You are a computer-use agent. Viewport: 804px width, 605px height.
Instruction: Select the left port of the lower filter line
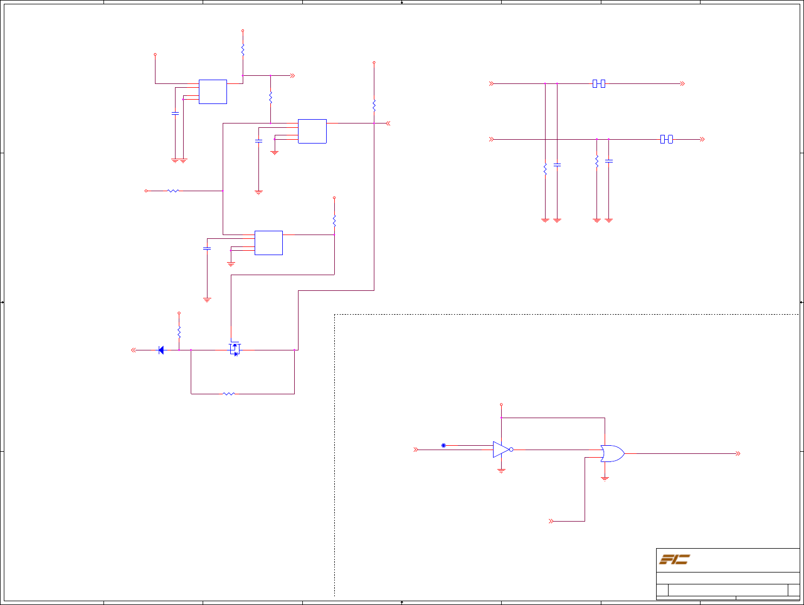point(491,139)
